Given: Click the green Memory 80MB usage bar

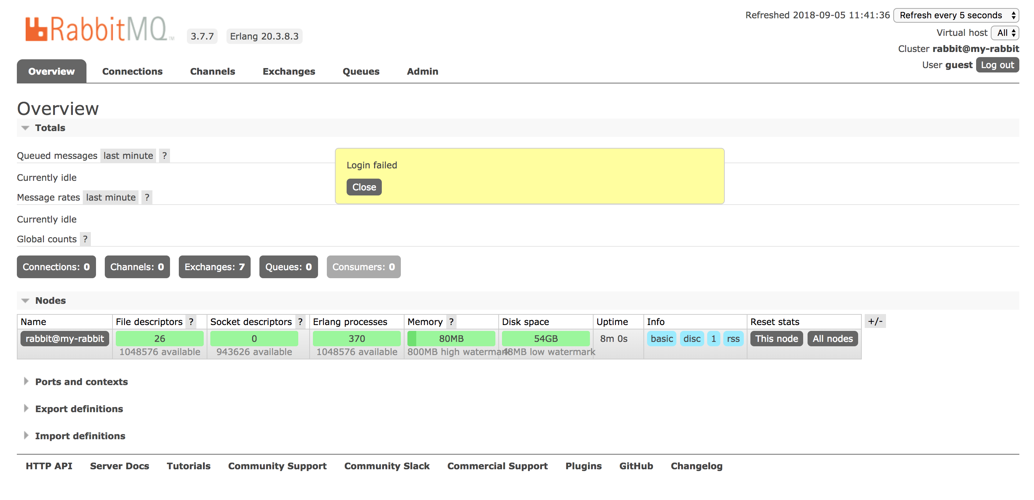Looking at the screenshot, I should pyautogui.click(x=451, y=339).
